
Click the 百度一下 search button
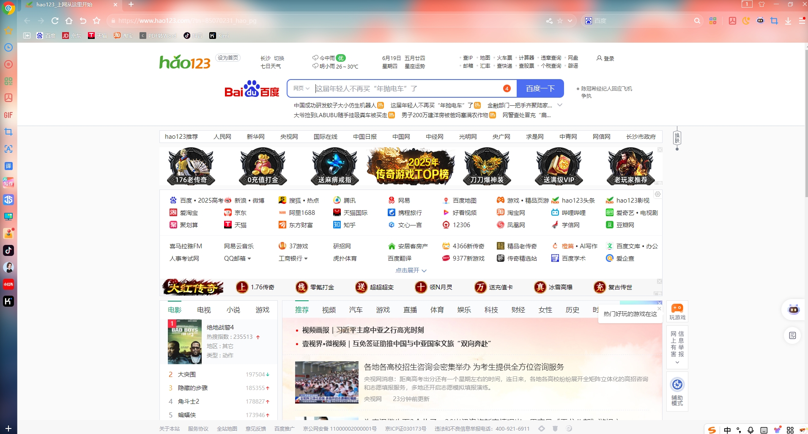tap(540, 88)
